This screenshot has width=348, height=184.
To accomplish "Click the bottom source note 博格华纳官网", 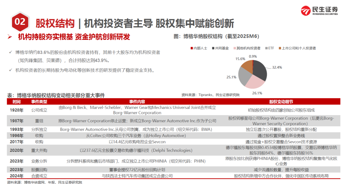I will click(44, 182).
